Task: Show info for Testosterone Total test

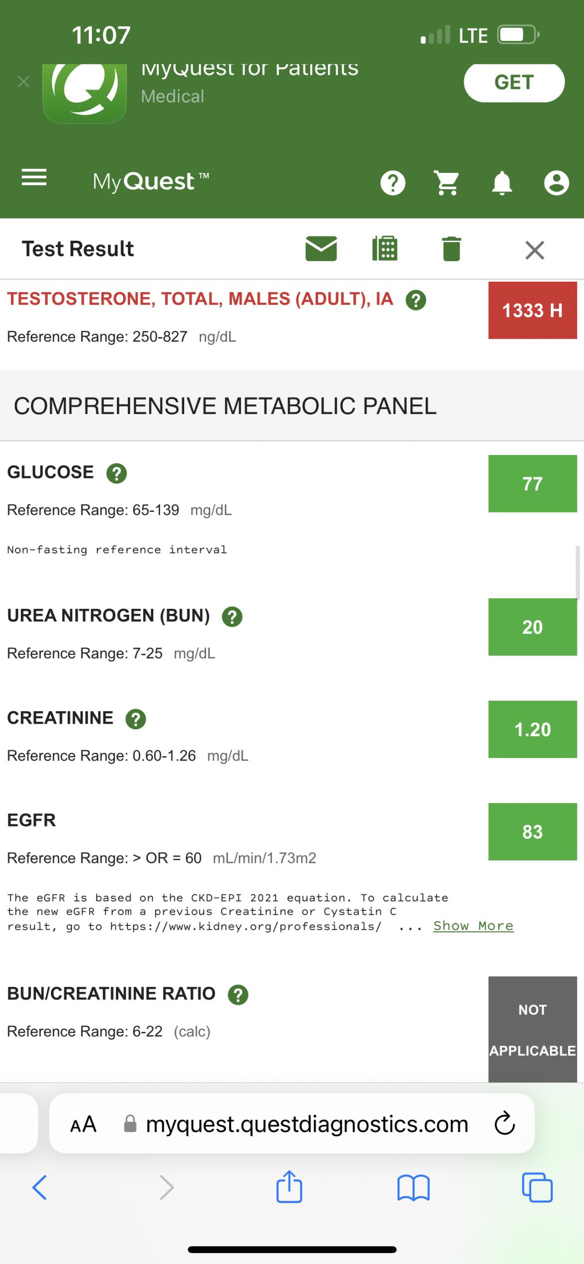Action: 416,300
